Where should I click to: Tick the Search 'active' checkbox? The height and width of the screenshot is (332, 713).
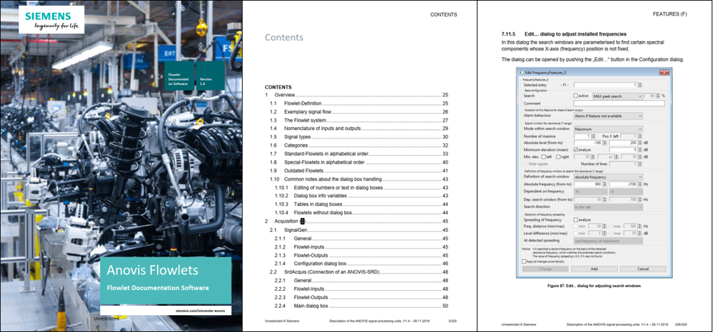tap(576, 96)
